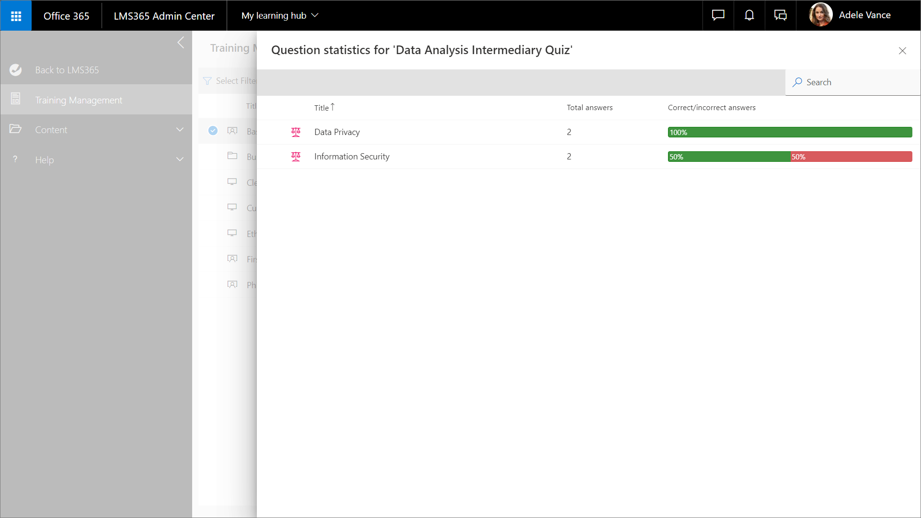Click the feedback conversation icon
The image size is (921, 518).
780,15
